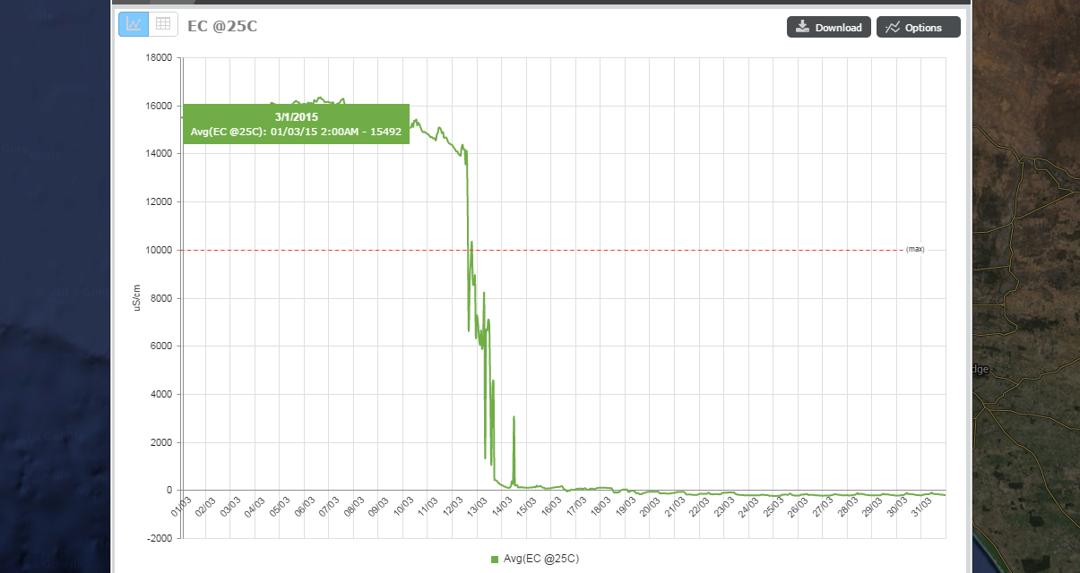Switch to line chart view
This screenshot has height=573, width=1080.
tap(134, 24)
